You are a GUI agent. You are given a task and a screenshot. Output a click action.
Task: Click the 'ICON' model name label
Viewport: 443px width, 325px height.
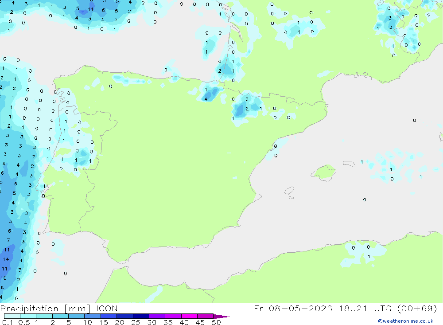(107, 309)
